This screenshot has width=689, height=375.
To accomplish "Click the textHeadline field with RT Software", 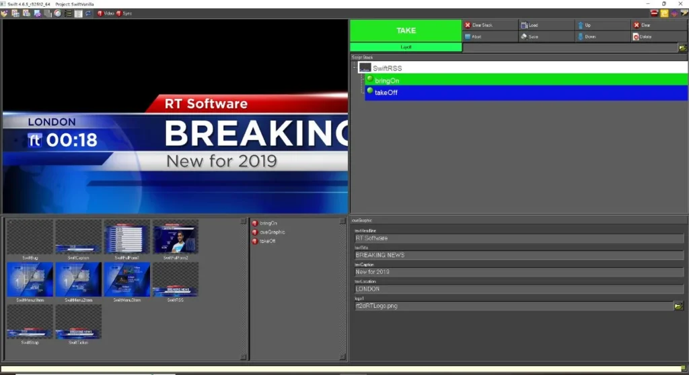I will pos(519,238).
